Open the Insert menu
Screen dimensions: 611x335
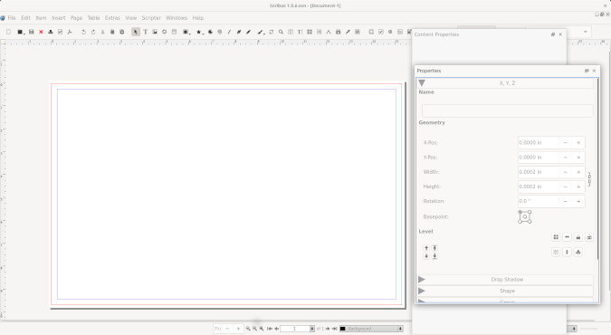[59, 18]
